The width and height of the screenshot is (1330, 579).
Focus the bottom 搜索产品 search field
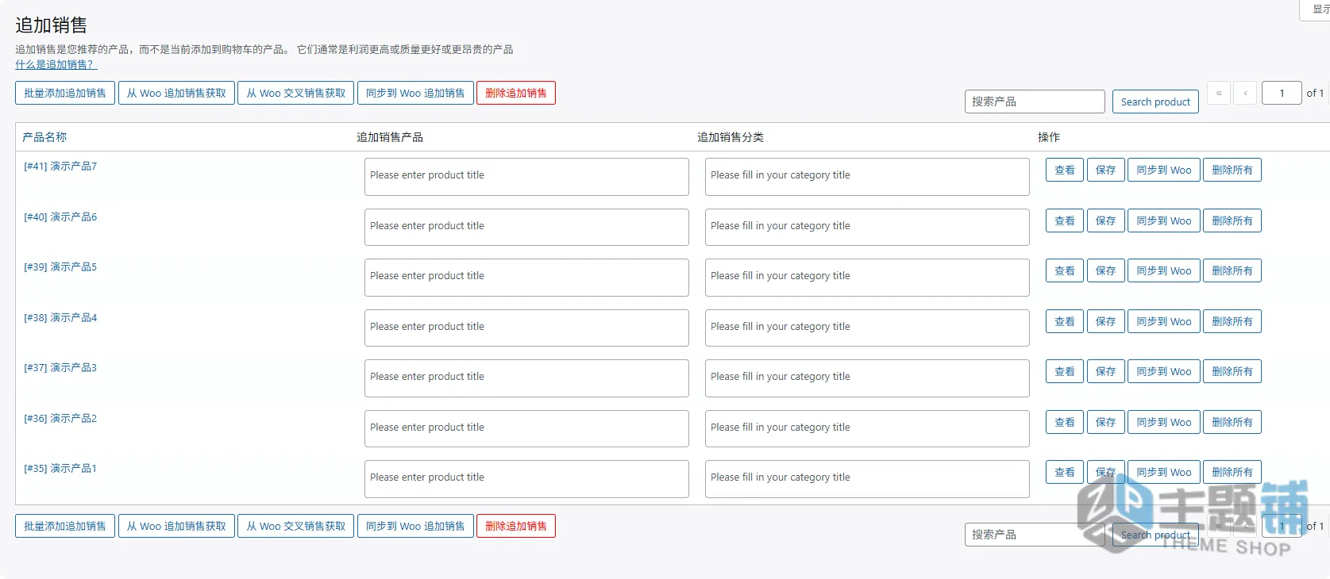tap(1035, 535)
